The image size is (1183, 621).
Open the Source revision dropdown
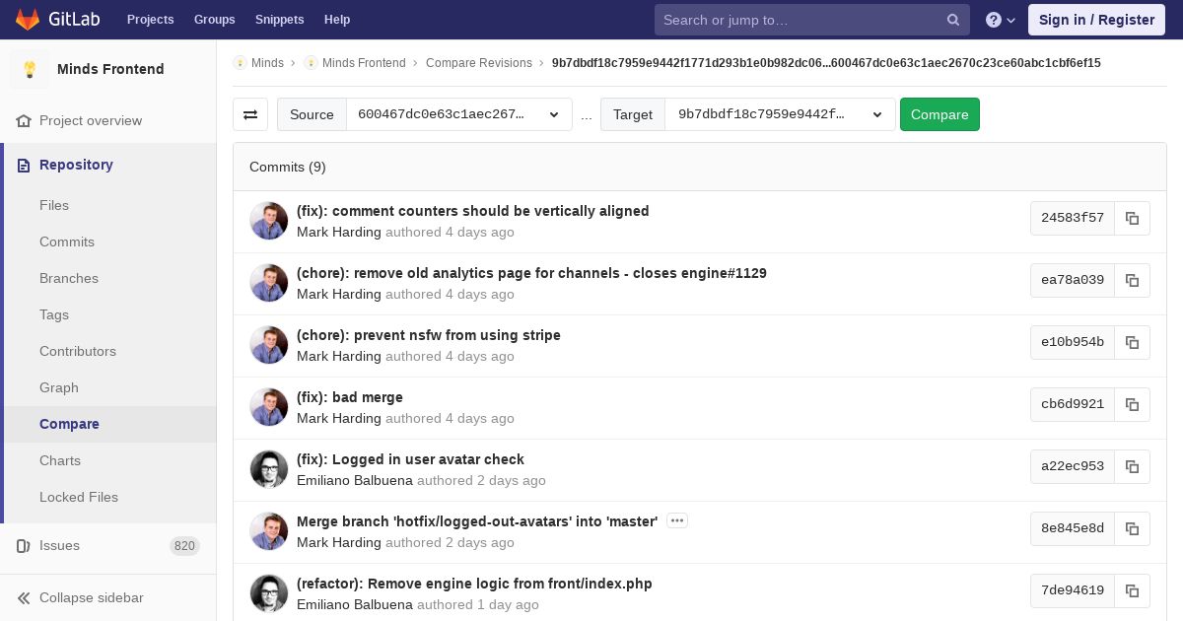[x=458, y=114]
